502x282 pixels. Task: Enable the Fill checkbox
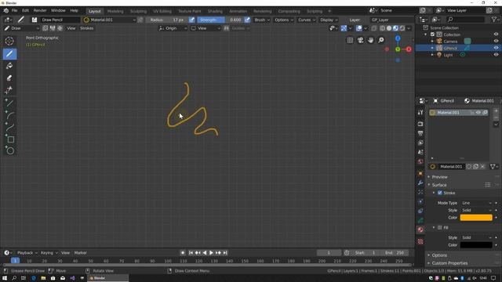[x=440, y=227]
